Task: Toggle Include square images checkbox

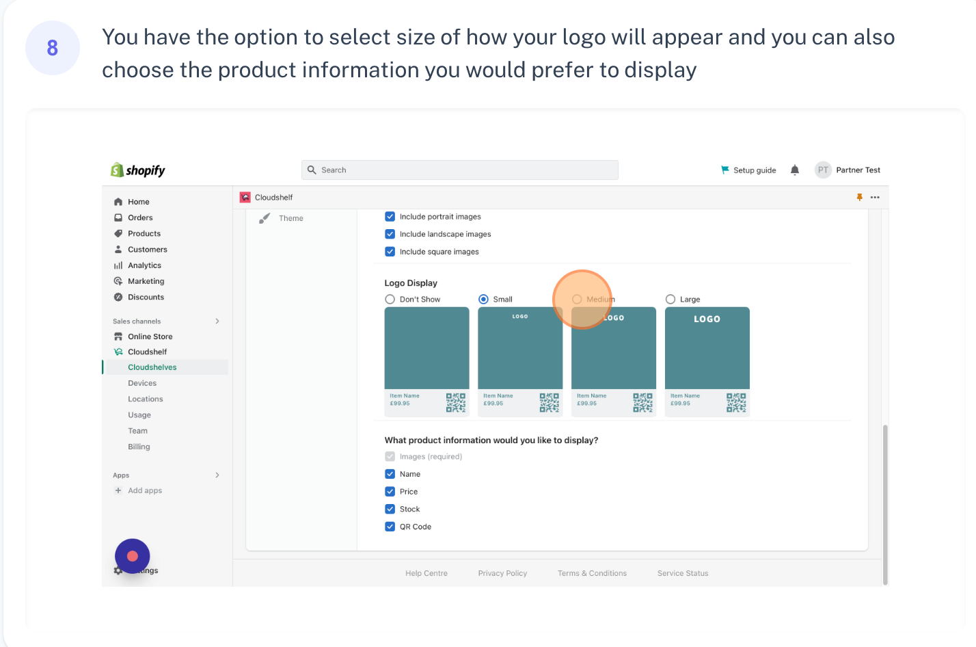Action: pos(390,252)
